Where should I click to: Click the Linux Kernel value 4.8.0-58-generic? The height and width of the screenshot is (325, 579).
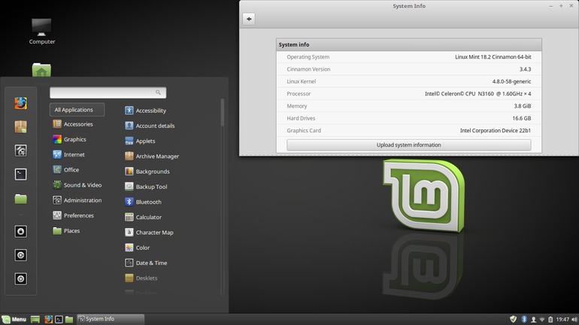(x=511, y=81)
